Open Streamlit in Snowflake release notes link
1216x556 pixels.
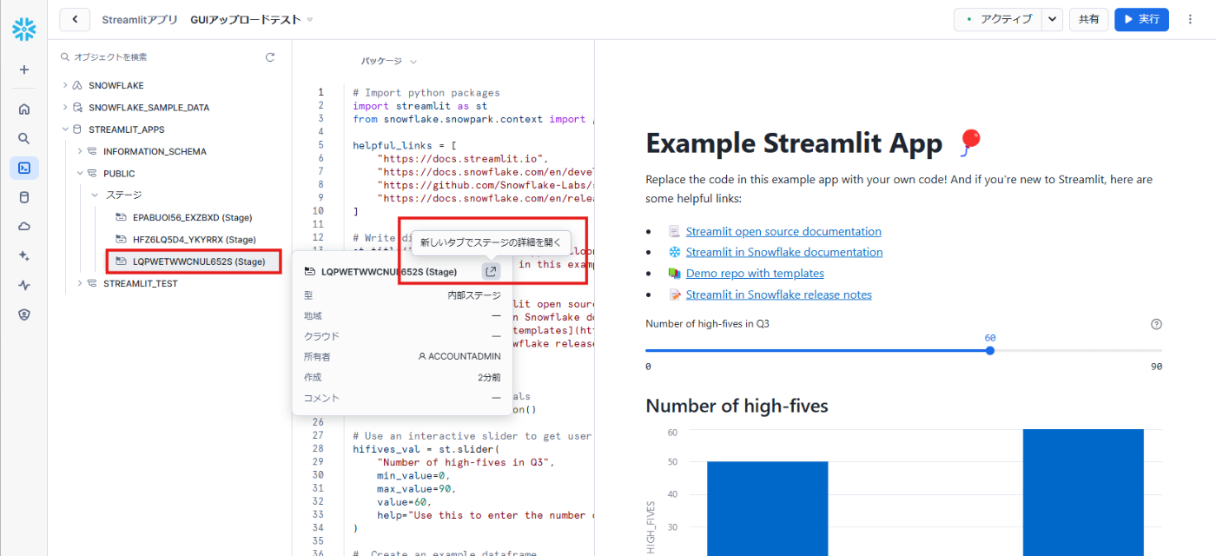(779, 295)
